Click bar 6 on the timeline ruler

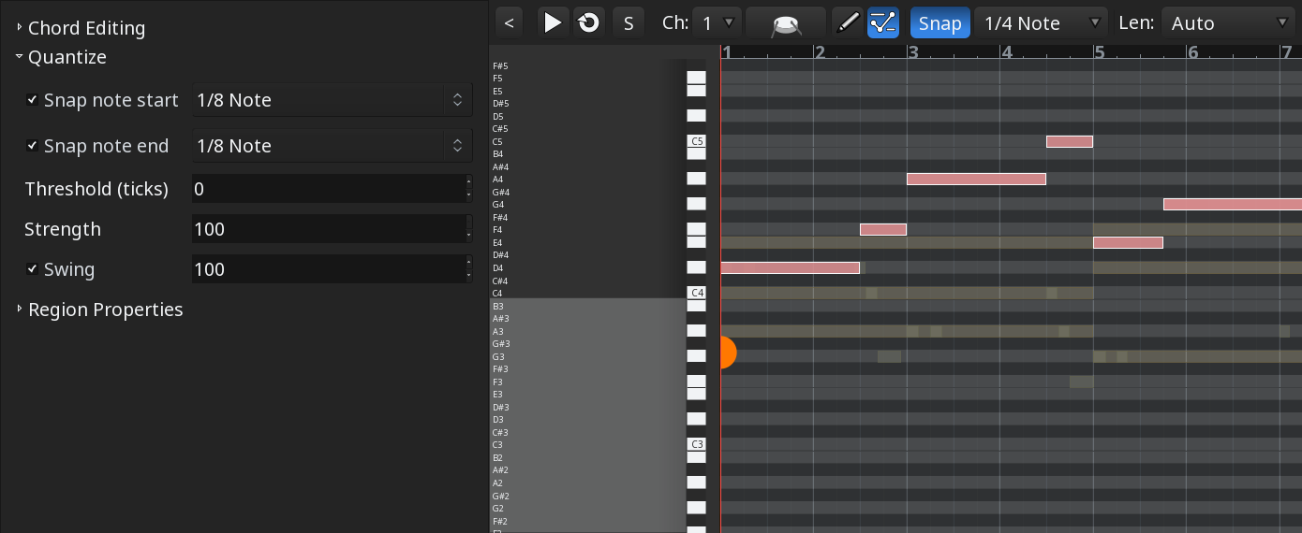1193,52
